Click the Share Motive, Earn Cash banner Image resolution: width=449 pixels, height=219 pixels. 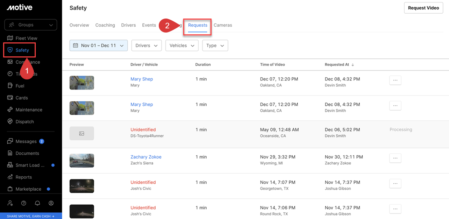31,216
